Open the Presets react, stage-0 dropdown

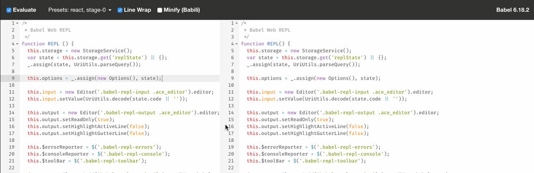click(x=80, y=10)
